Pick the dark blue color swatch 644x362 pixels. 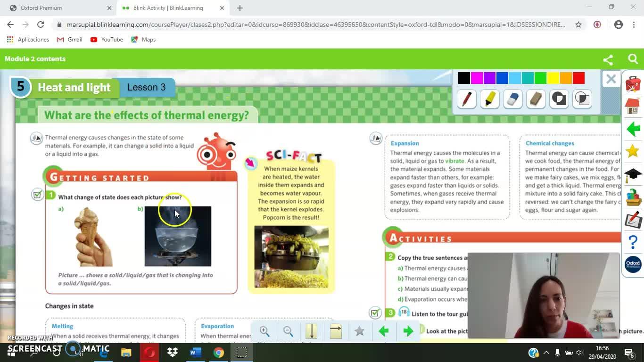click(x=502, y=78)
